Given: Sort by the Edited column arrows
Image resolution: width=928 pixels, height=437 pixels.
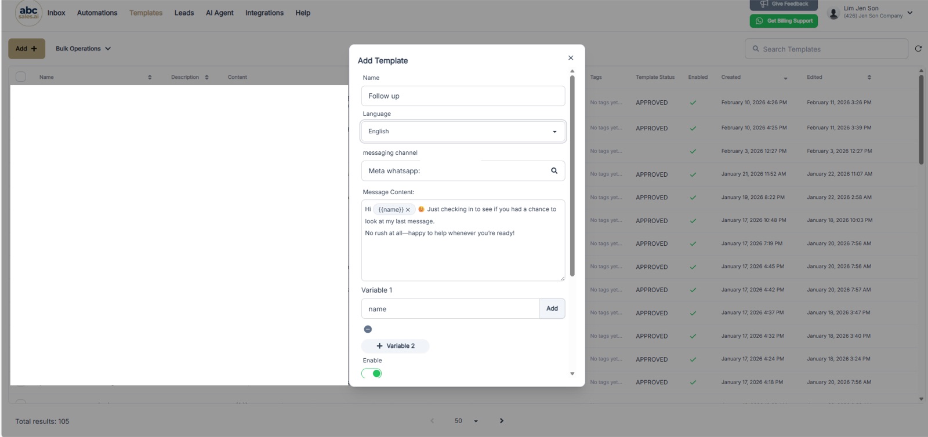Looking at the screenshot, I should (869, 77).
